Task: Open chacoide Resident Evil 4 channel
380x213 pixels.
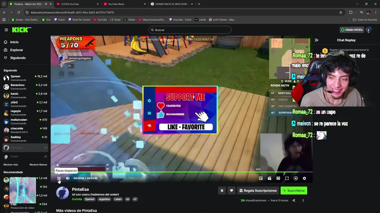Action: pyautogui.click(x=25, y=130)
